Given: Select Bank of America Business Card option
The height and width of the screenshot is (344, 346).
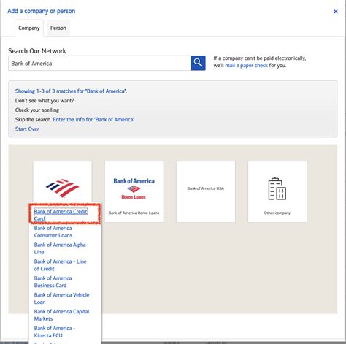Looking at the screenshot, I should coord(53,282).
